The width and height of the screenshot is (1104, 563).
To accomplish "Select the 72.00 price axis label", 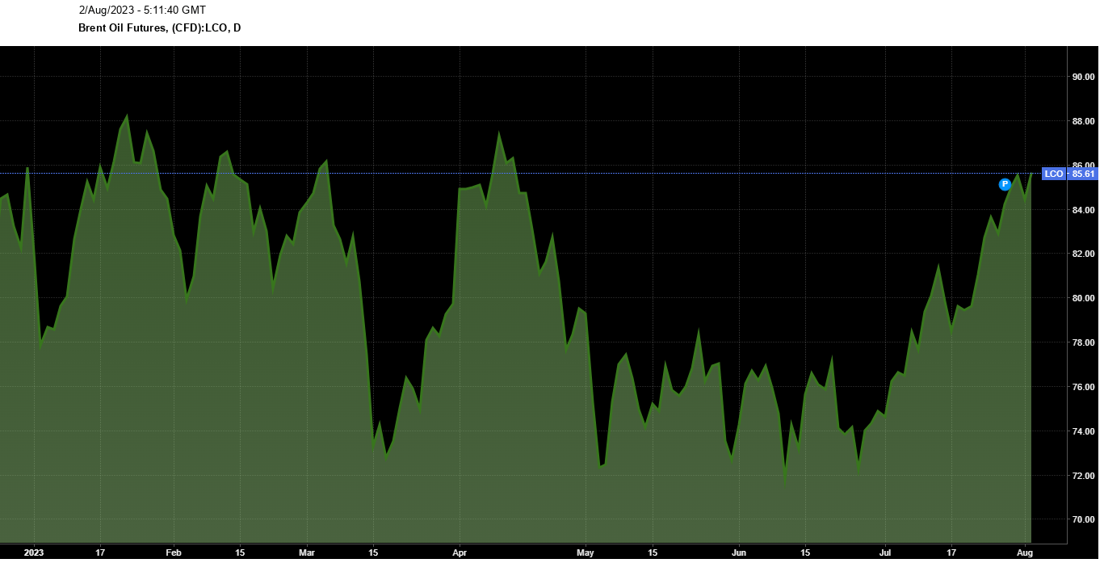I will [1082, 476].
